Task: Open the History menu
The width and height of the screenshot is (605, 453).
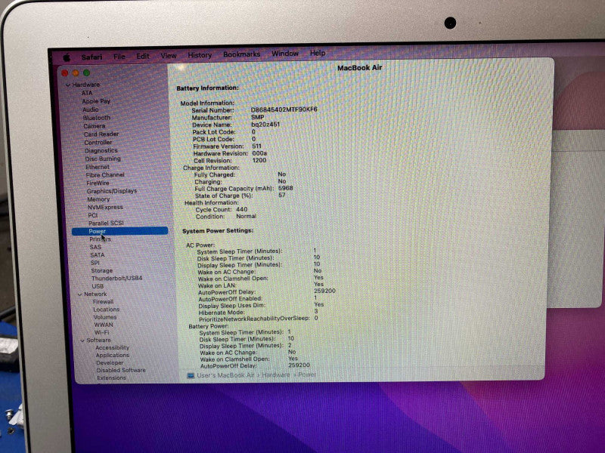Action: coord(200,55)
